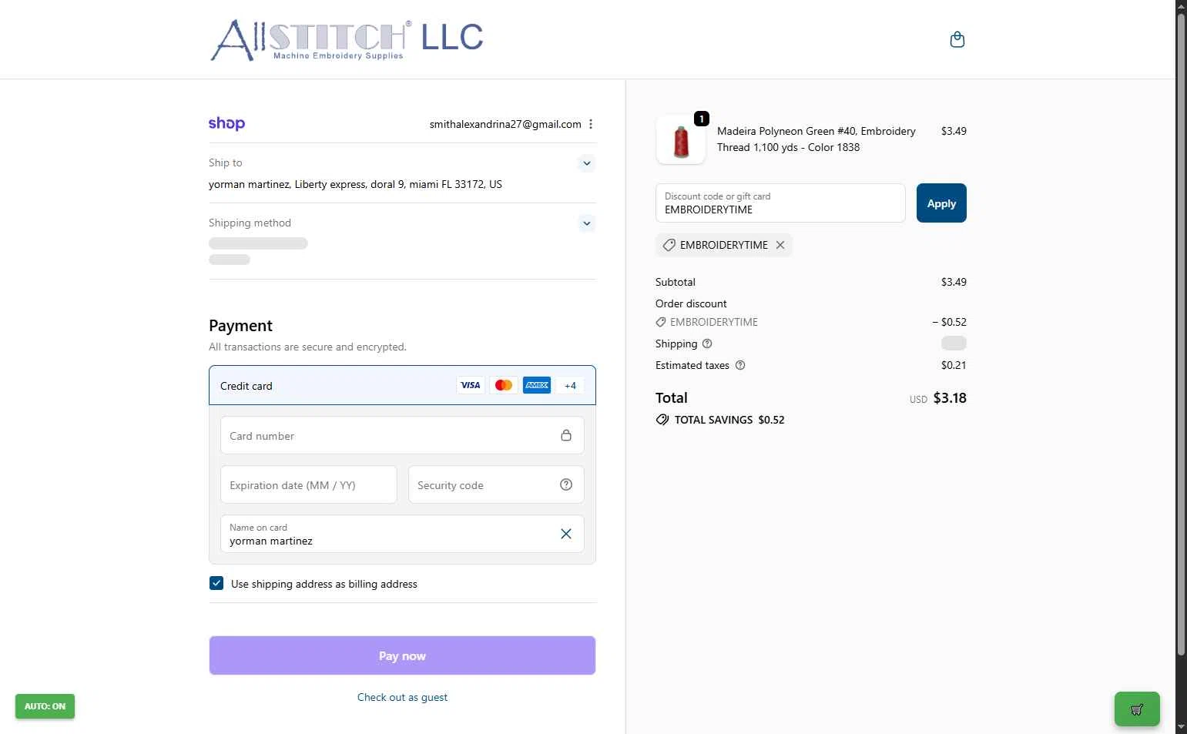Open the account options three-dot menu

(x=591, y=124)
